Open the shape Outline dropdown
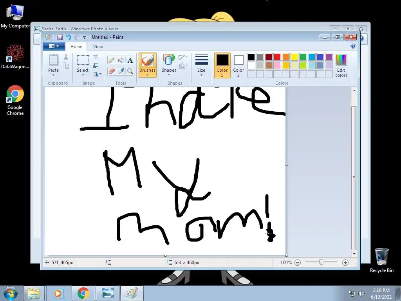The image size is (401, 301). (183, 57)
